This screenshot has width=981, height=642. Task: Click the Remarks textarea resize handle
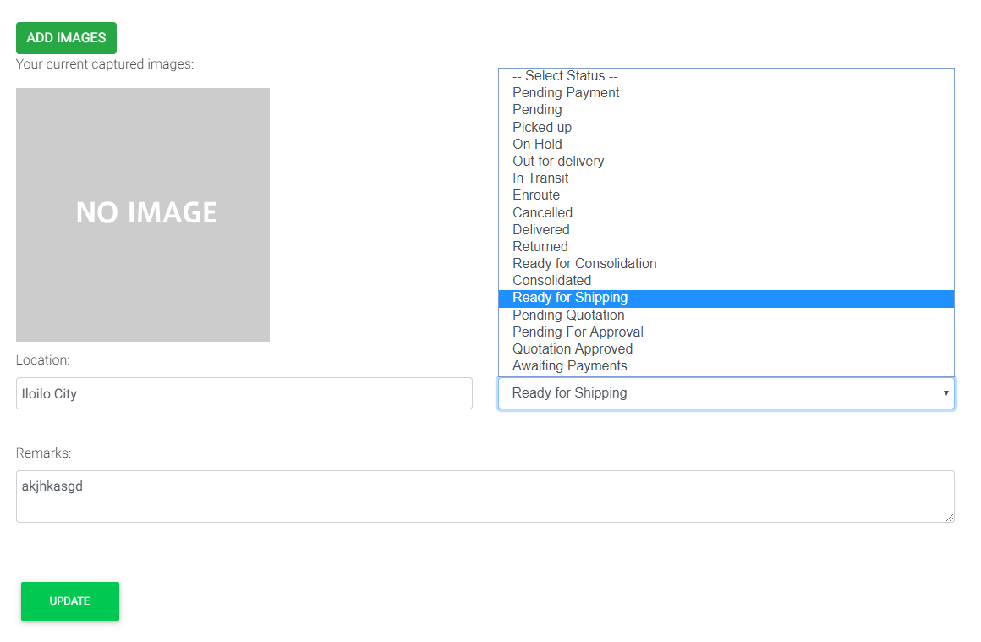pos(950,518)
